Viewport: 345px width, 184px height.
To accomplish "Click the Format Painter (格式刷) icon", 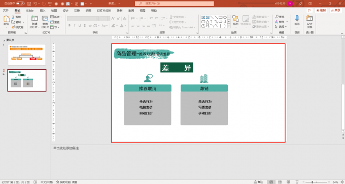I will coord(13,27).
